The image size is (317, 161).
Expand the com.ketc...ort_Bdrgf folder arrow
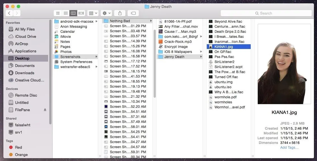click(201, 36)
